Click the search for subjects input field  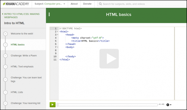[142, 4]
